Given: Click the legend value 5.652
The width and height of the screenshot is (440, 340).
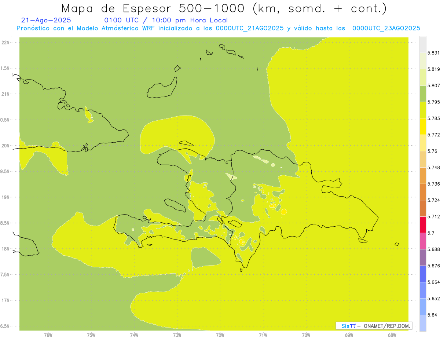Looking at the screenshot, I should pos(434,299).
